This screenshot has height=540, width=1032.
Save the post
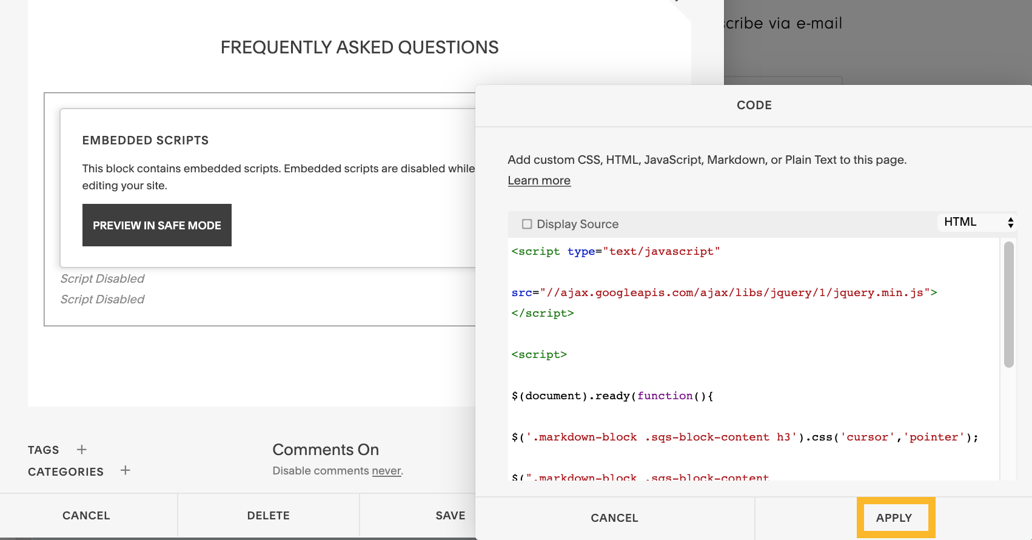450,515
